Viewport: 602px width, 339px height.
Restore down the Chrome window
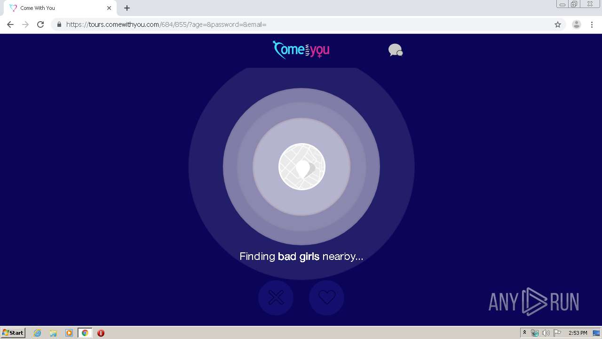click(574, 4)
